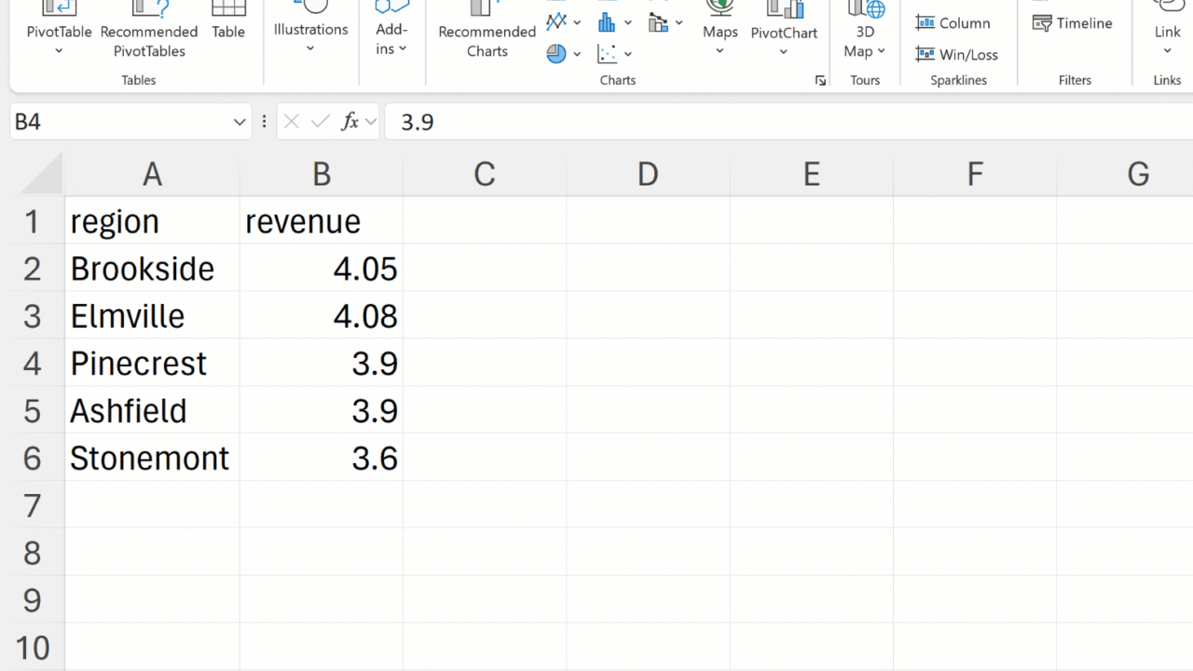
Task: Select the Stonemont cell
Action: [x=151, y=459]
